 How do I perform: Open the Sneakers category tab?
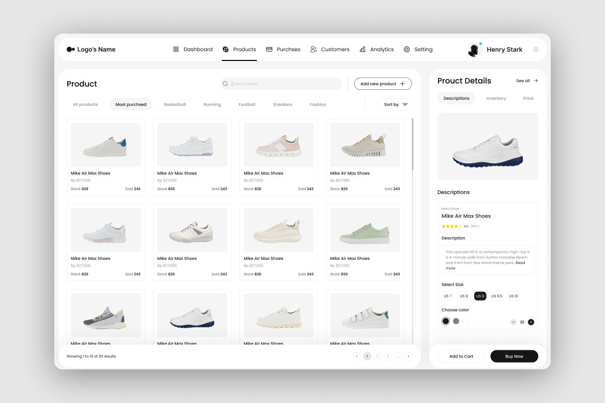point(282,104)
